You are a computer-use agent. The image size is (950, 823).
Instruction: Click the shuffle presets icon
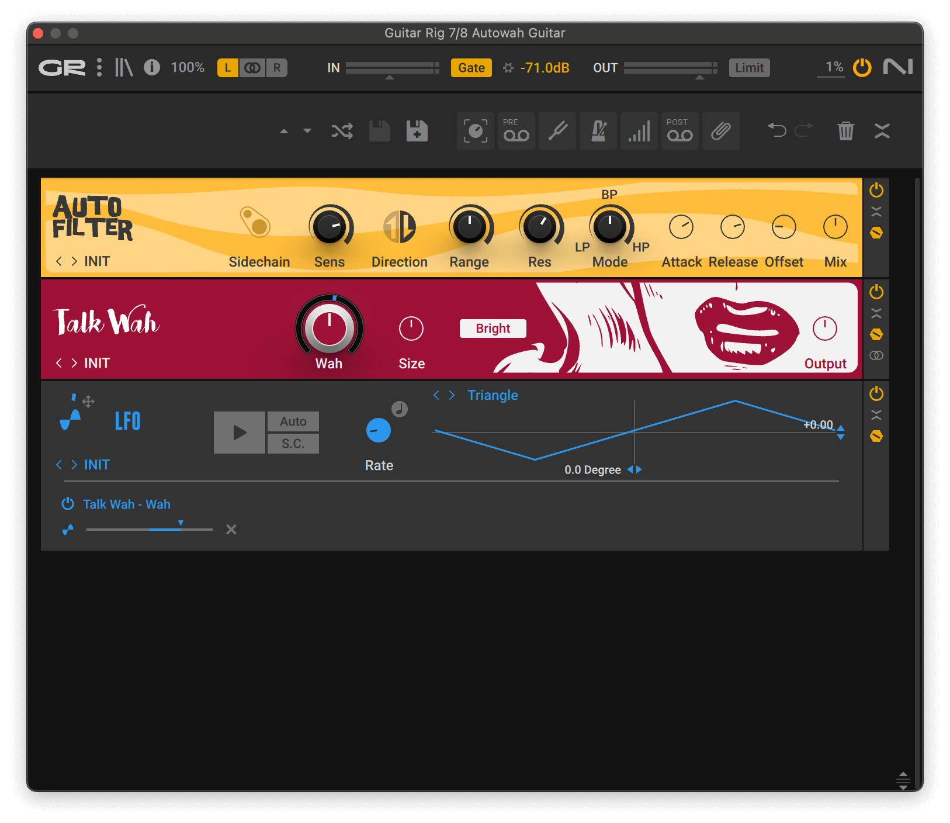342,131
